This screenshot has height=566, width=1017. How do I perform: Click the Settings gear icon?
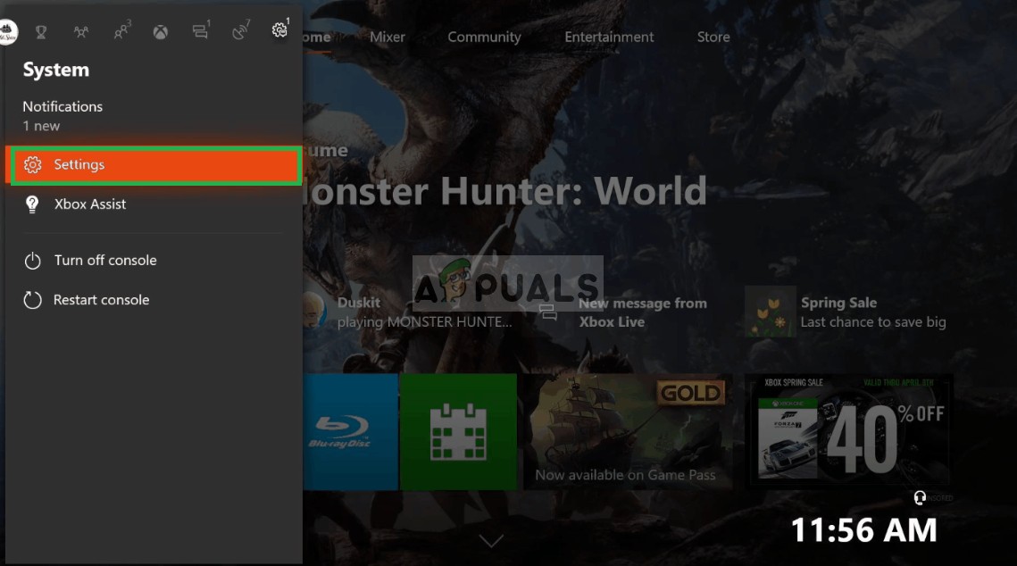click(x=32, y=164)
